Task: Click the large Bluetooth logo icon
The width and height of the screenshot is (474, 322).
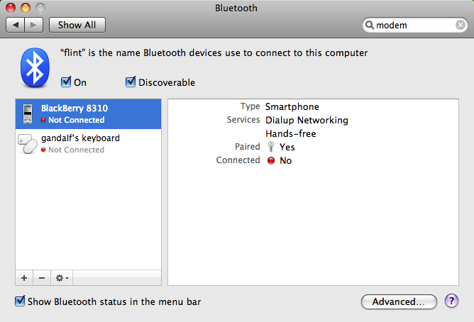Action: [35, 67]
